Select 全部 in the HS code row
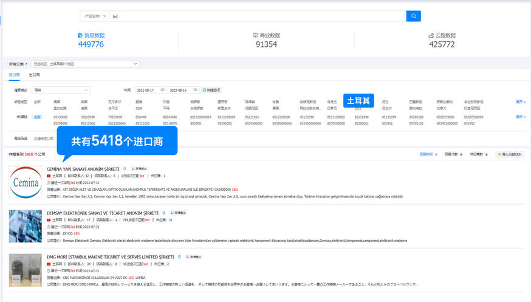 [x=37, y=117]
